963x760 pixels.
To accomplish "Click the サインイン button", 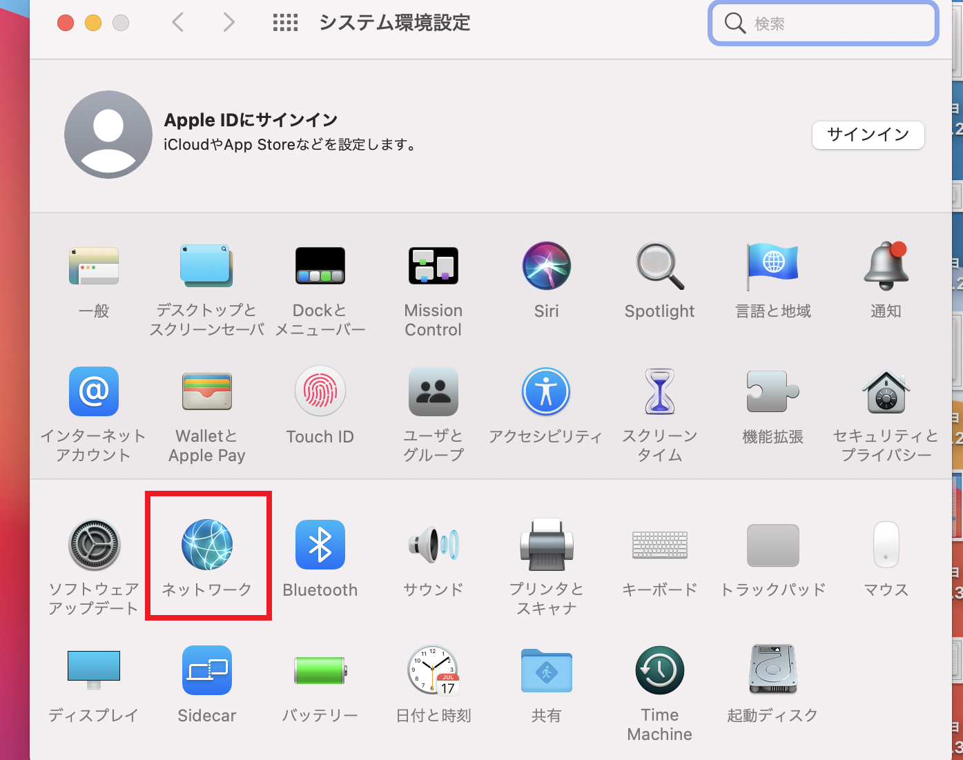I will (868, 135).
